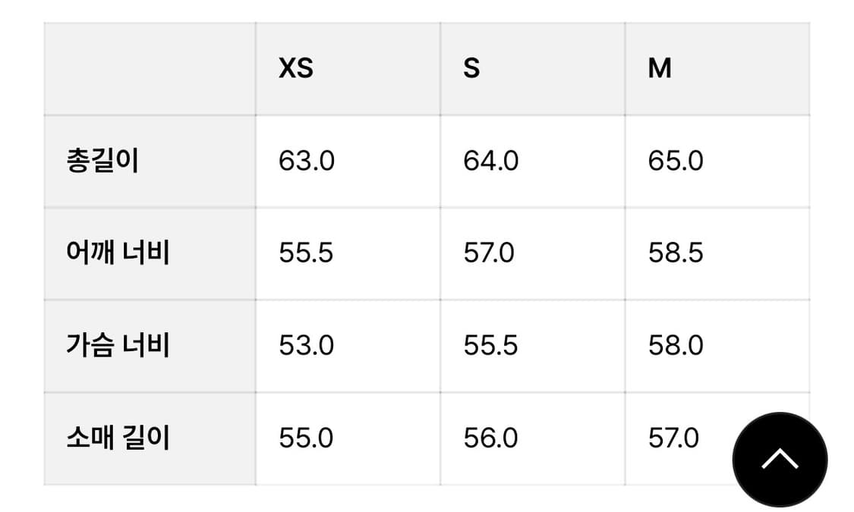Click the XS 소매 길이 value 55.0
The image size is (854, 512).
coord(306,438)
